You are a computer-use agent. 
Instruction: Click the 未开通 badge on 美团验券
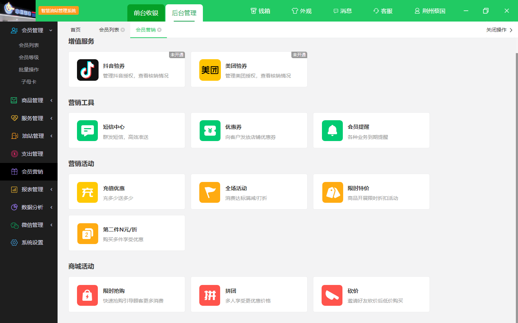pyautogui.click(x=299, y=55)
